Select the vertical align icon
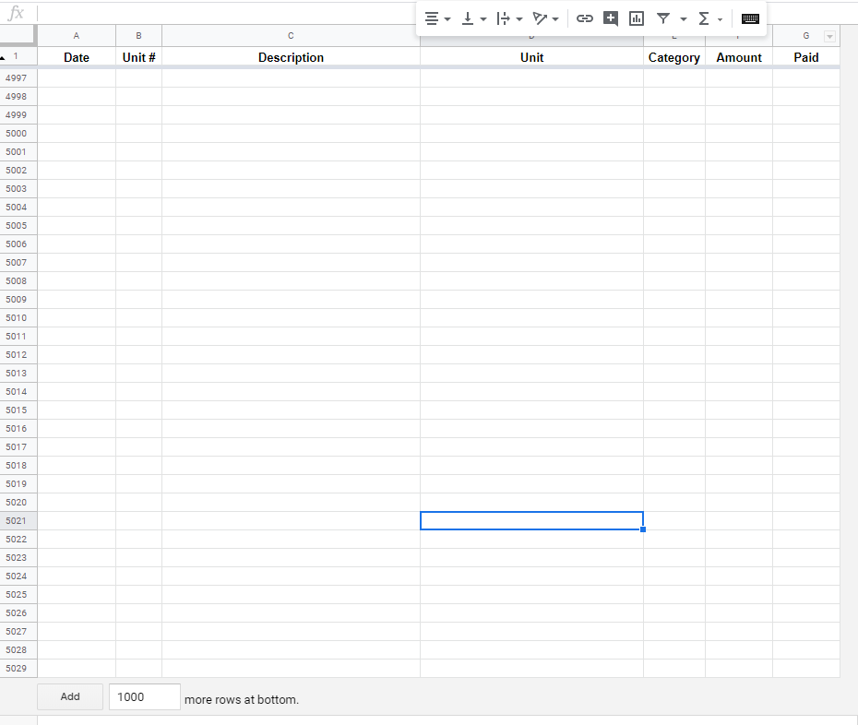Screen dimensions: 858x725 coord(469,18)
